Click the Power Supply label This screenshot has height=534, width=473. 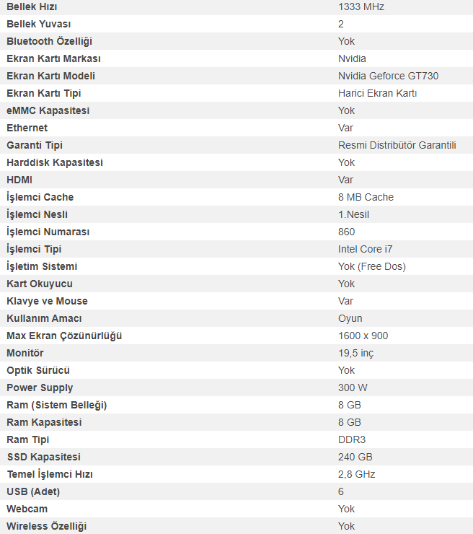point(40,388)
